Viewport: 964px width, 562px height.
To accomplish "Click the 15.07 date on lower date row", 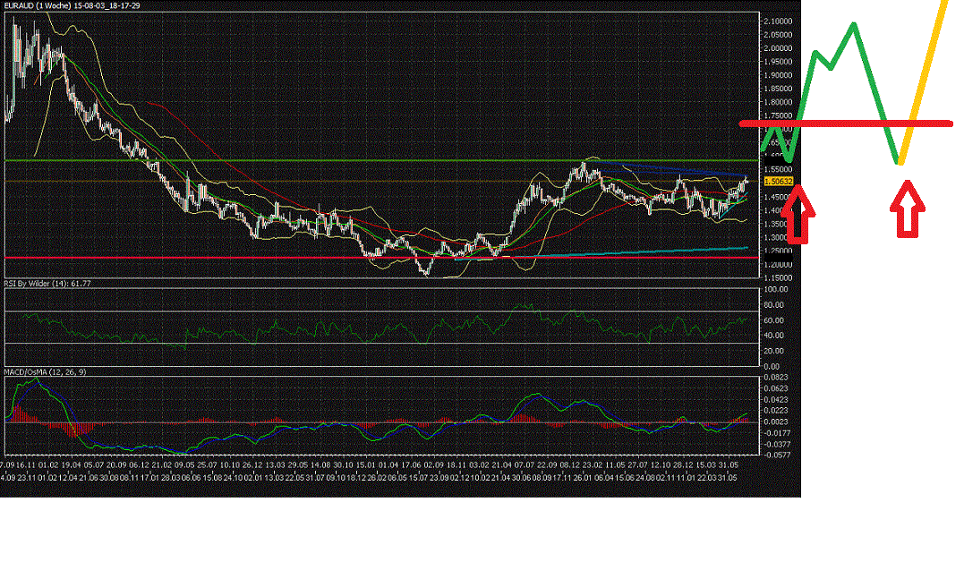I will [x=418, y=478].
